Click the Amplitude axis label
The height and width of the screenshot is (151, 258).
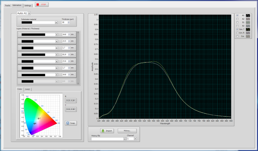tap(92, 67)
